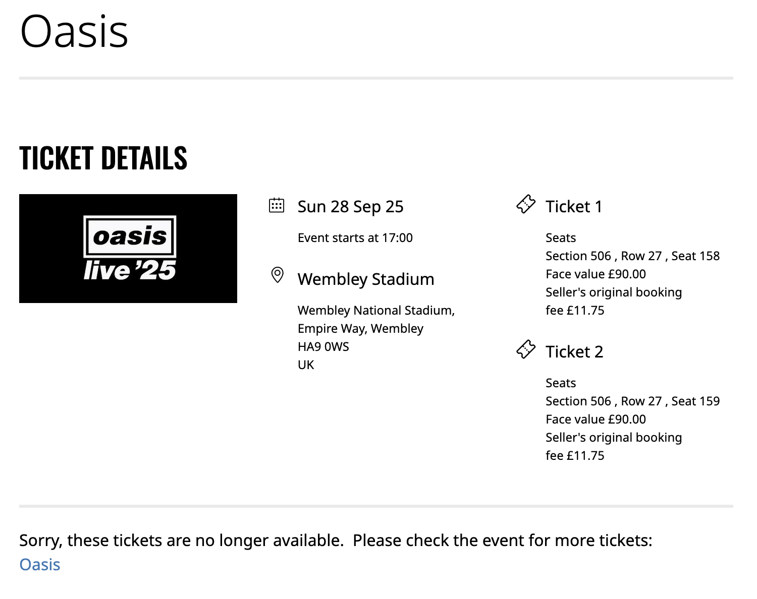Viewport: 757px width, 599px height.
Task: Click the TICKET DETAILS heading
Action: 103,158
